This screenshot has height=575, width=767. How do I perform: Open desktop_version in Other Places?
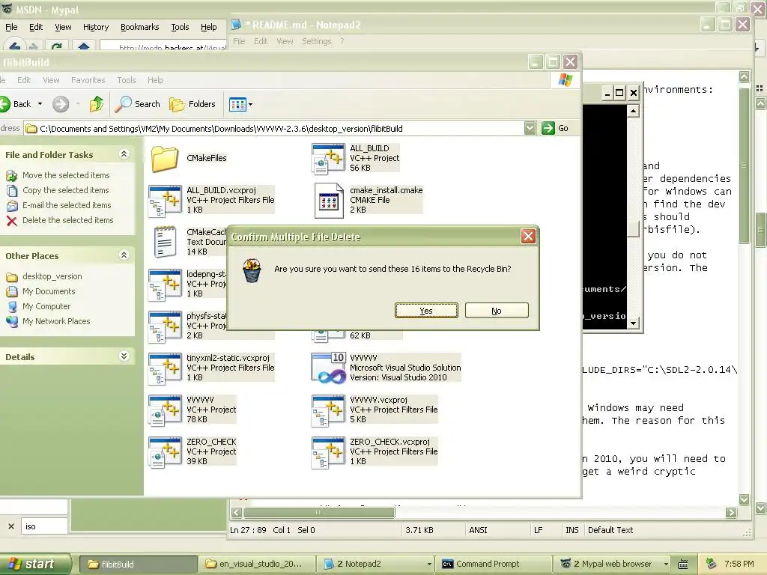point(52,276)
